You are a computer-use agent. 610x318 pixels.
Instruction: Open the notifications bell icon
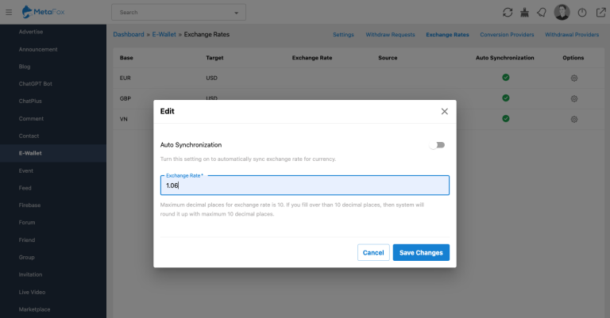tap(542, 13)
